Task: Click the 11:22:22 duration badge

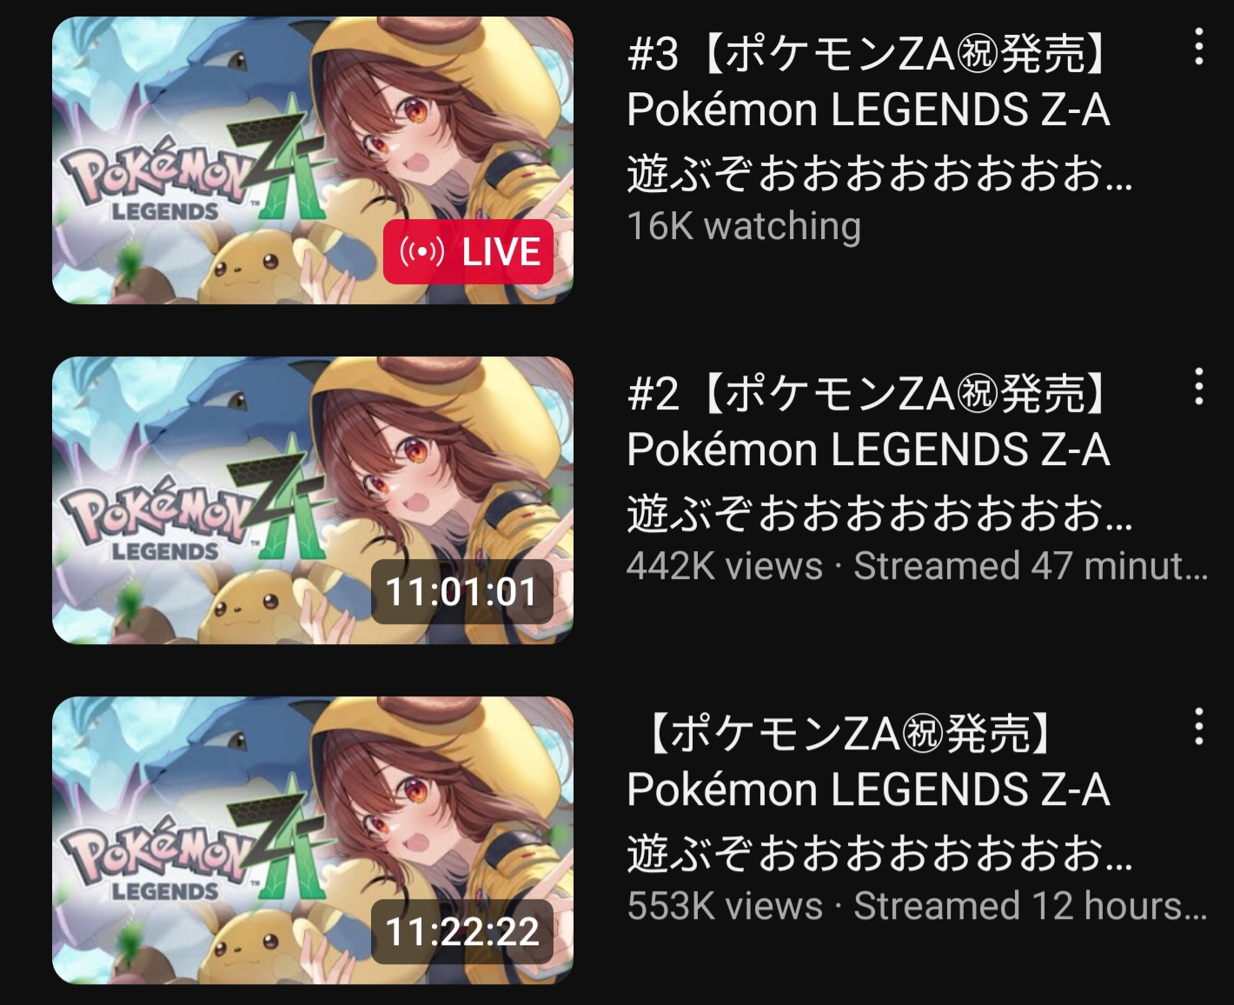Action: (461, 932)
